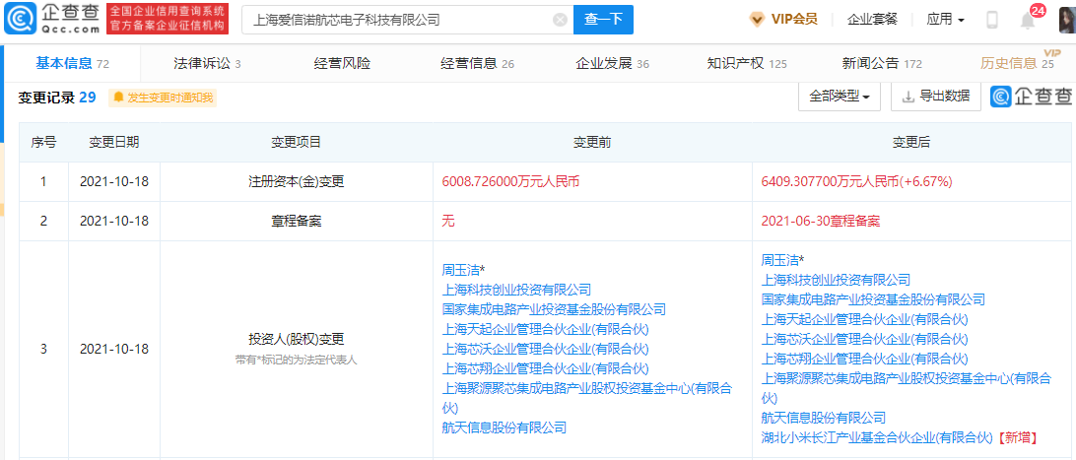Switch to the 企业发展 tab
Screen dimensions: 1076x460
click(612, 64)
